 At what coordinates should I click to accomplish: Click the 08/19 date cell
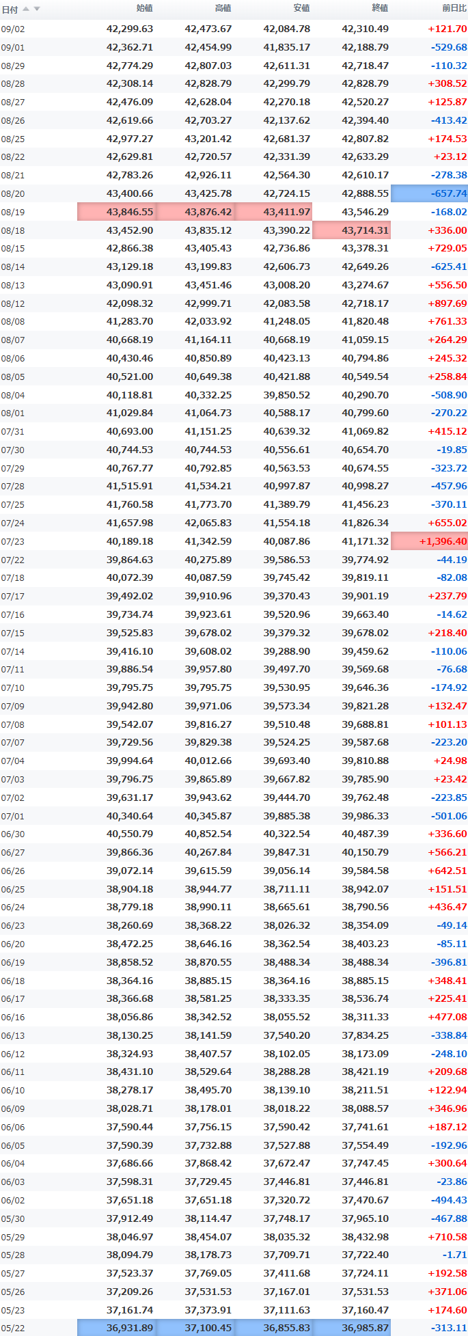(x=13, y=213)
